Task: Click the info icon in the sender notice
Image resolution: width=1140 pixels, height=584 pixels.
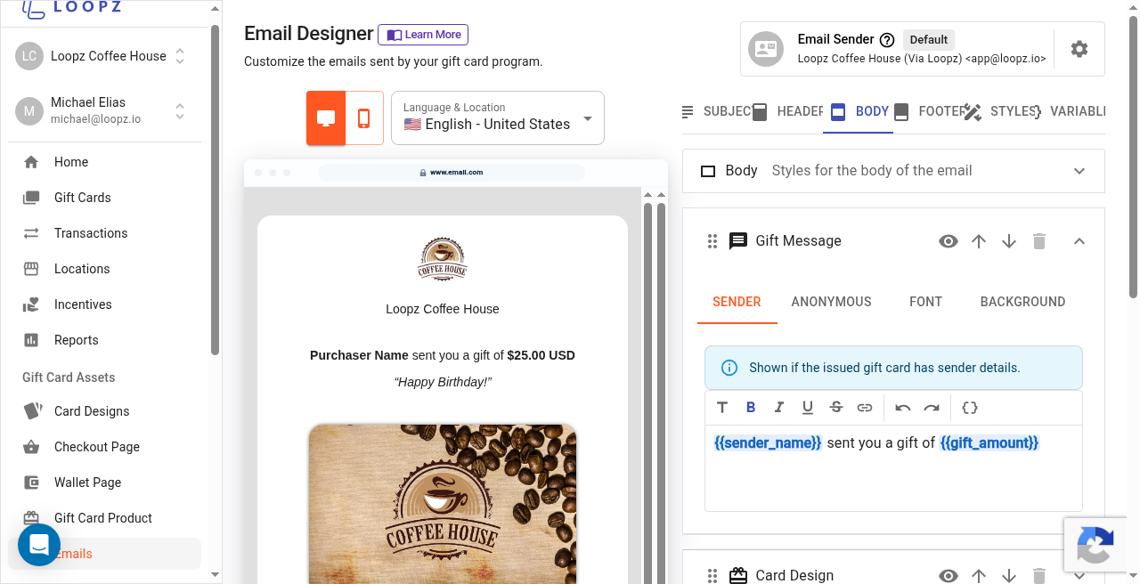Action: (729, 368)
